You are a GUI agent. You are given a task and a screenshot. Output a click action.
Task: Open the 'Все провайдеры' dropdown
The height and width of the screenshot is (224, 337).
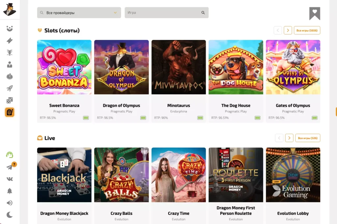(x=79, y=13)
